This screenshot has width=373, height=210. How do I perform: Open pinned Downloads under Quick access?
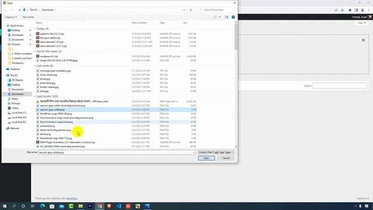(17, 35)
